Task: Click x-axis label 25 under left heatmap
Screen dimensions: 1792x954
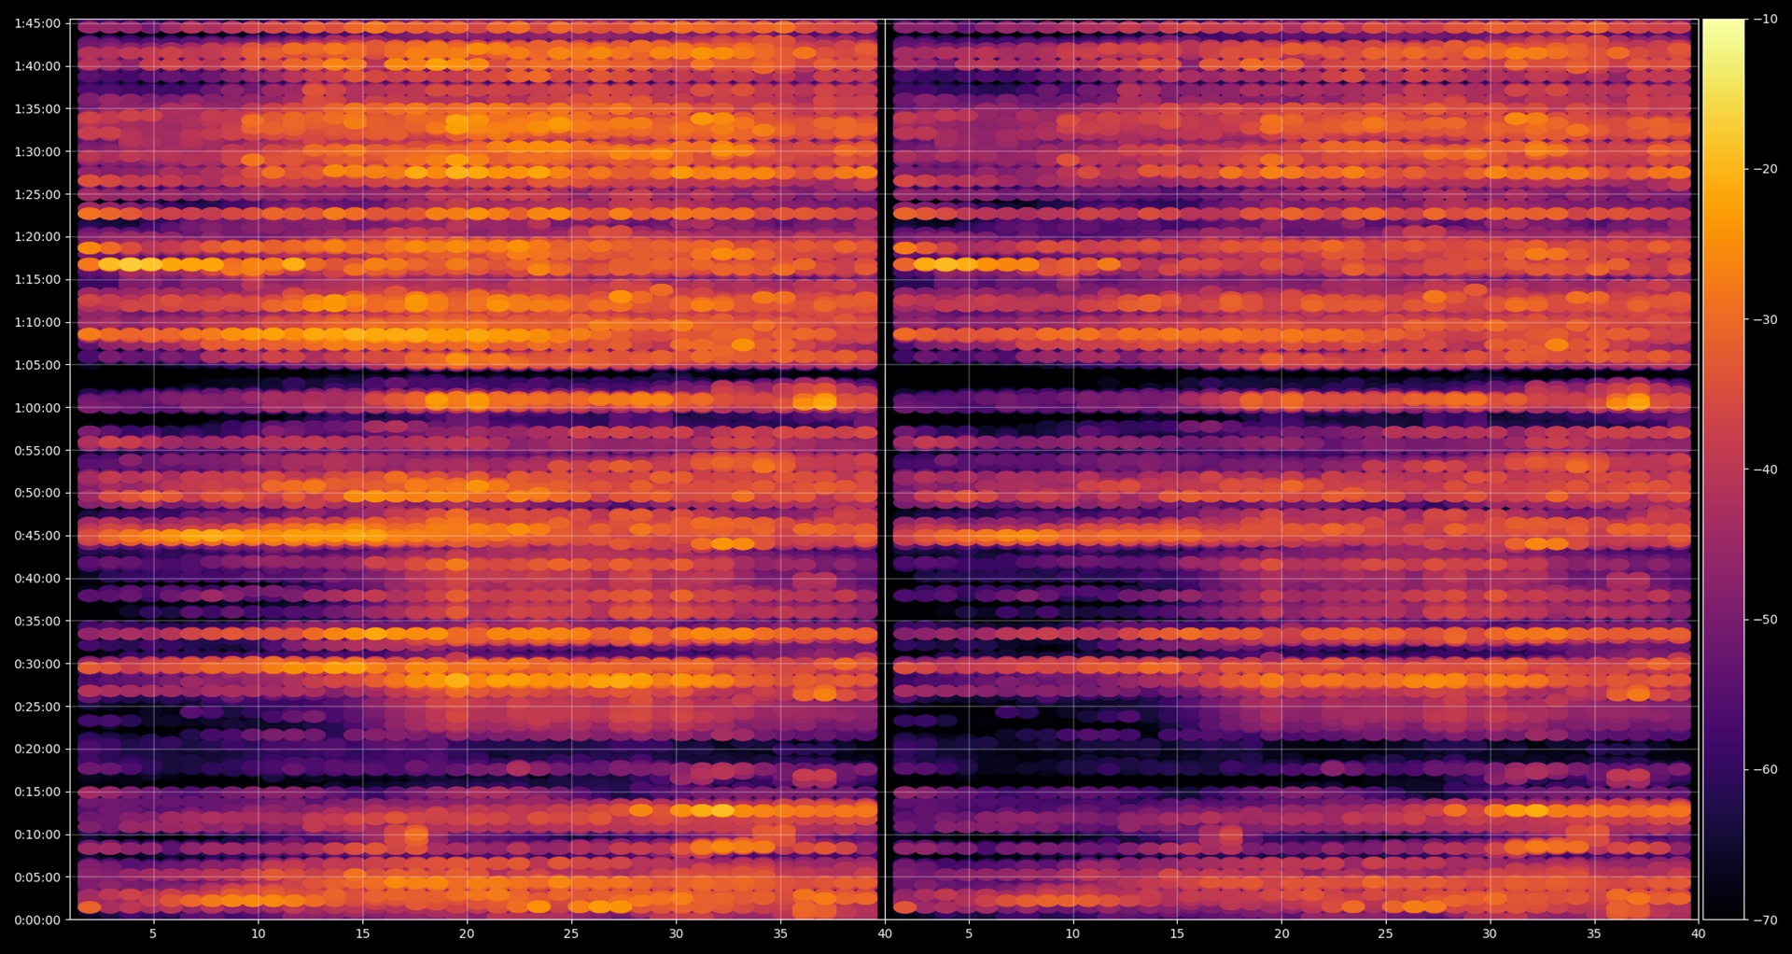Action: tap(571, 933)
